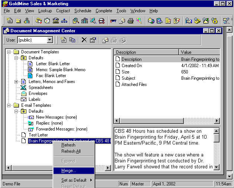Viewport: 234px width, 188px height.
Task: Select the Test Letter template
Action: pos(38,135)
